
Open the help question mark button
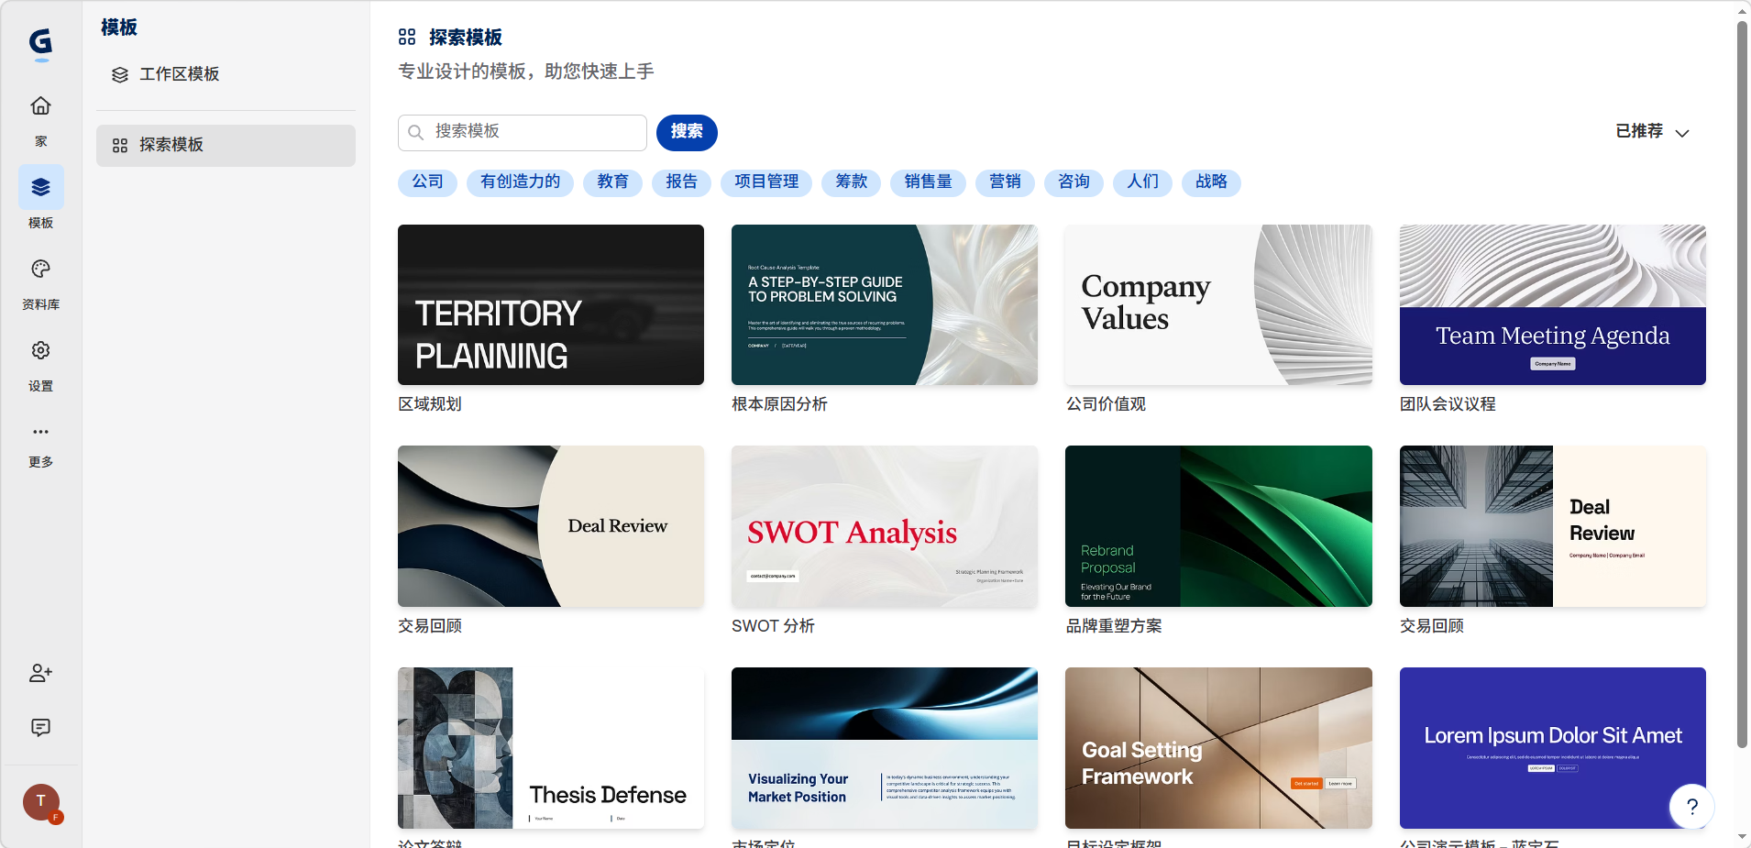(x=1691, y=807)
